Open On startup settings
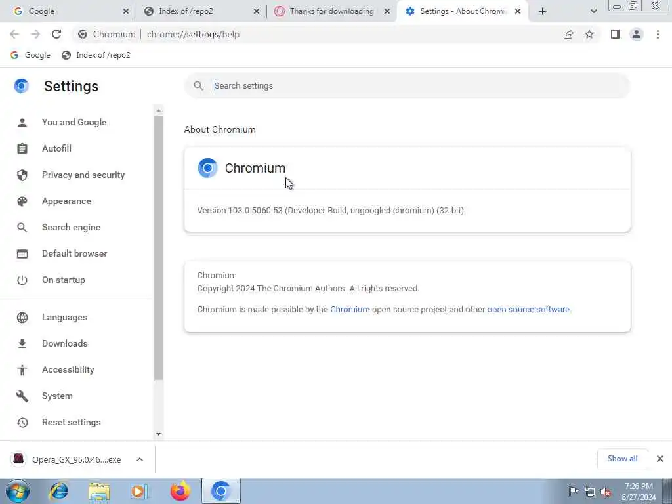The image size is (672, 504). pos(64,280)
